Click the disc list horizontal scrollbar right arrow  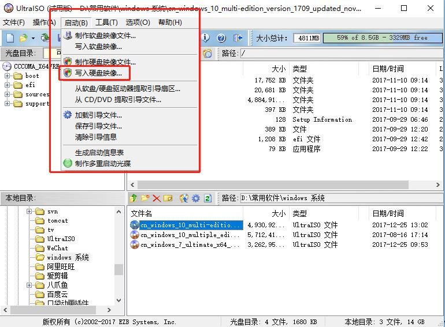(438, 185)
